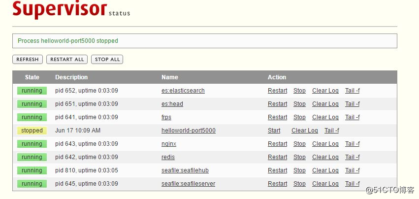Open the nginx process link
Viewport: 419px width, 199px height.
pos(169,144)
